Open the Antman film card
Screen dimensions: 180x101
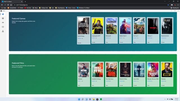pos(84,74)
